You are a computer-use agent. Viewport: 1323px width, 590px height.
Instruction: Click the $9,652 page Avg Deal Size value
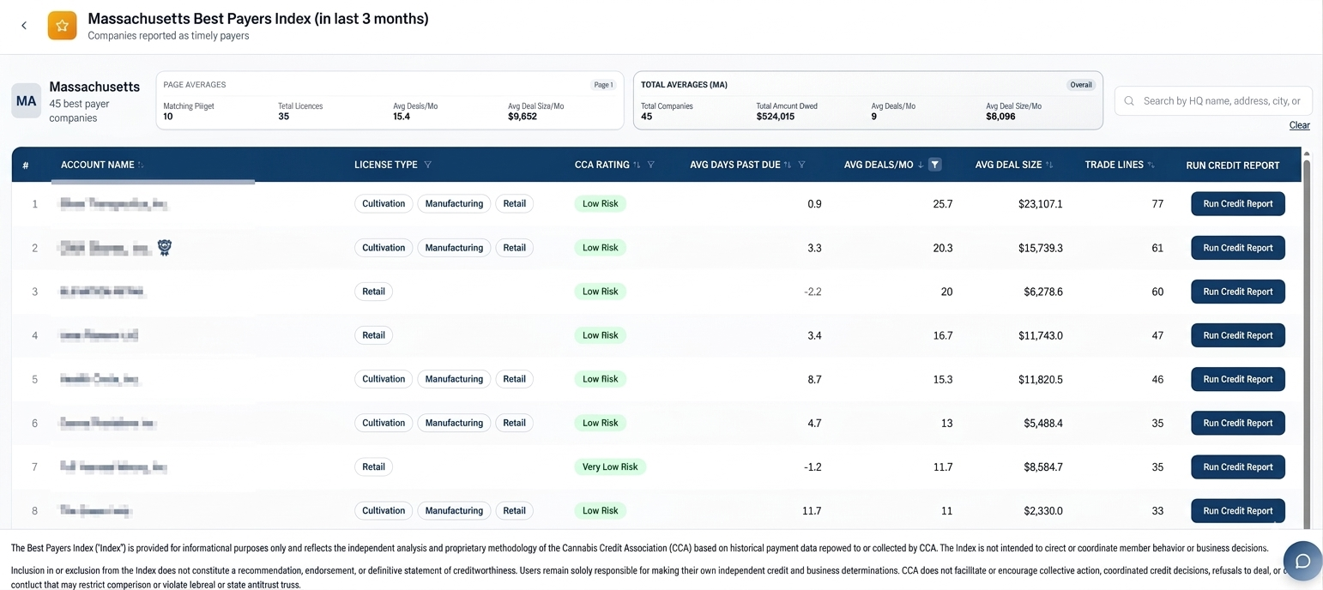(523, 117)
